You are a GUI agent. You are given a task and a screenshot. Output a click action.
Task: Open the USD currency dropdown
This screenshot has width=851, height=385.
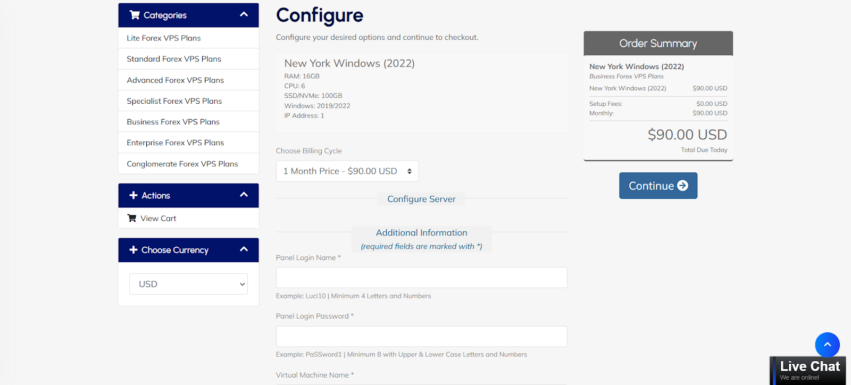click(188, 284)
